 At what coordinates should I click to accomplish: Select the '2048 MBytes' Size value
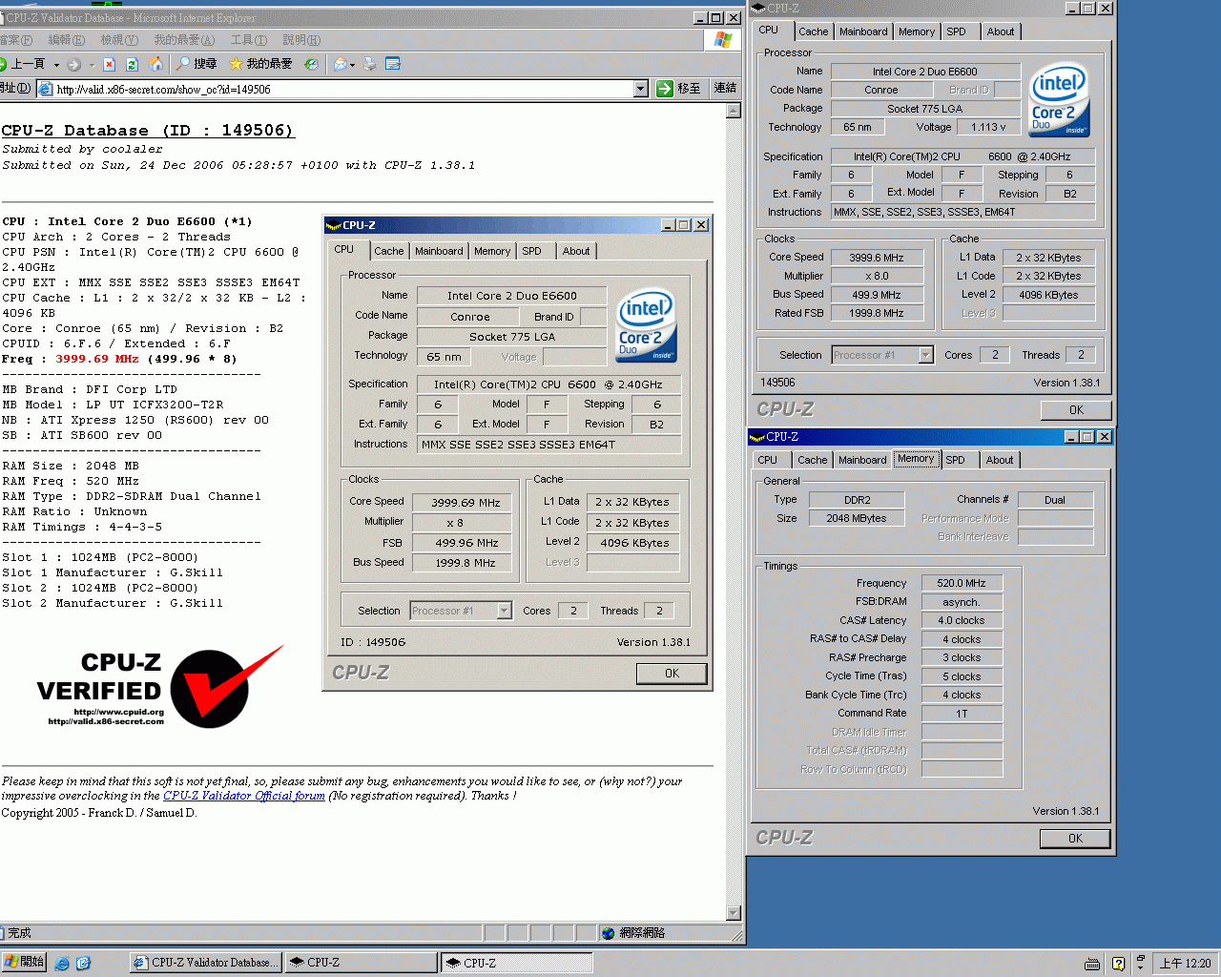pos(857,518)
